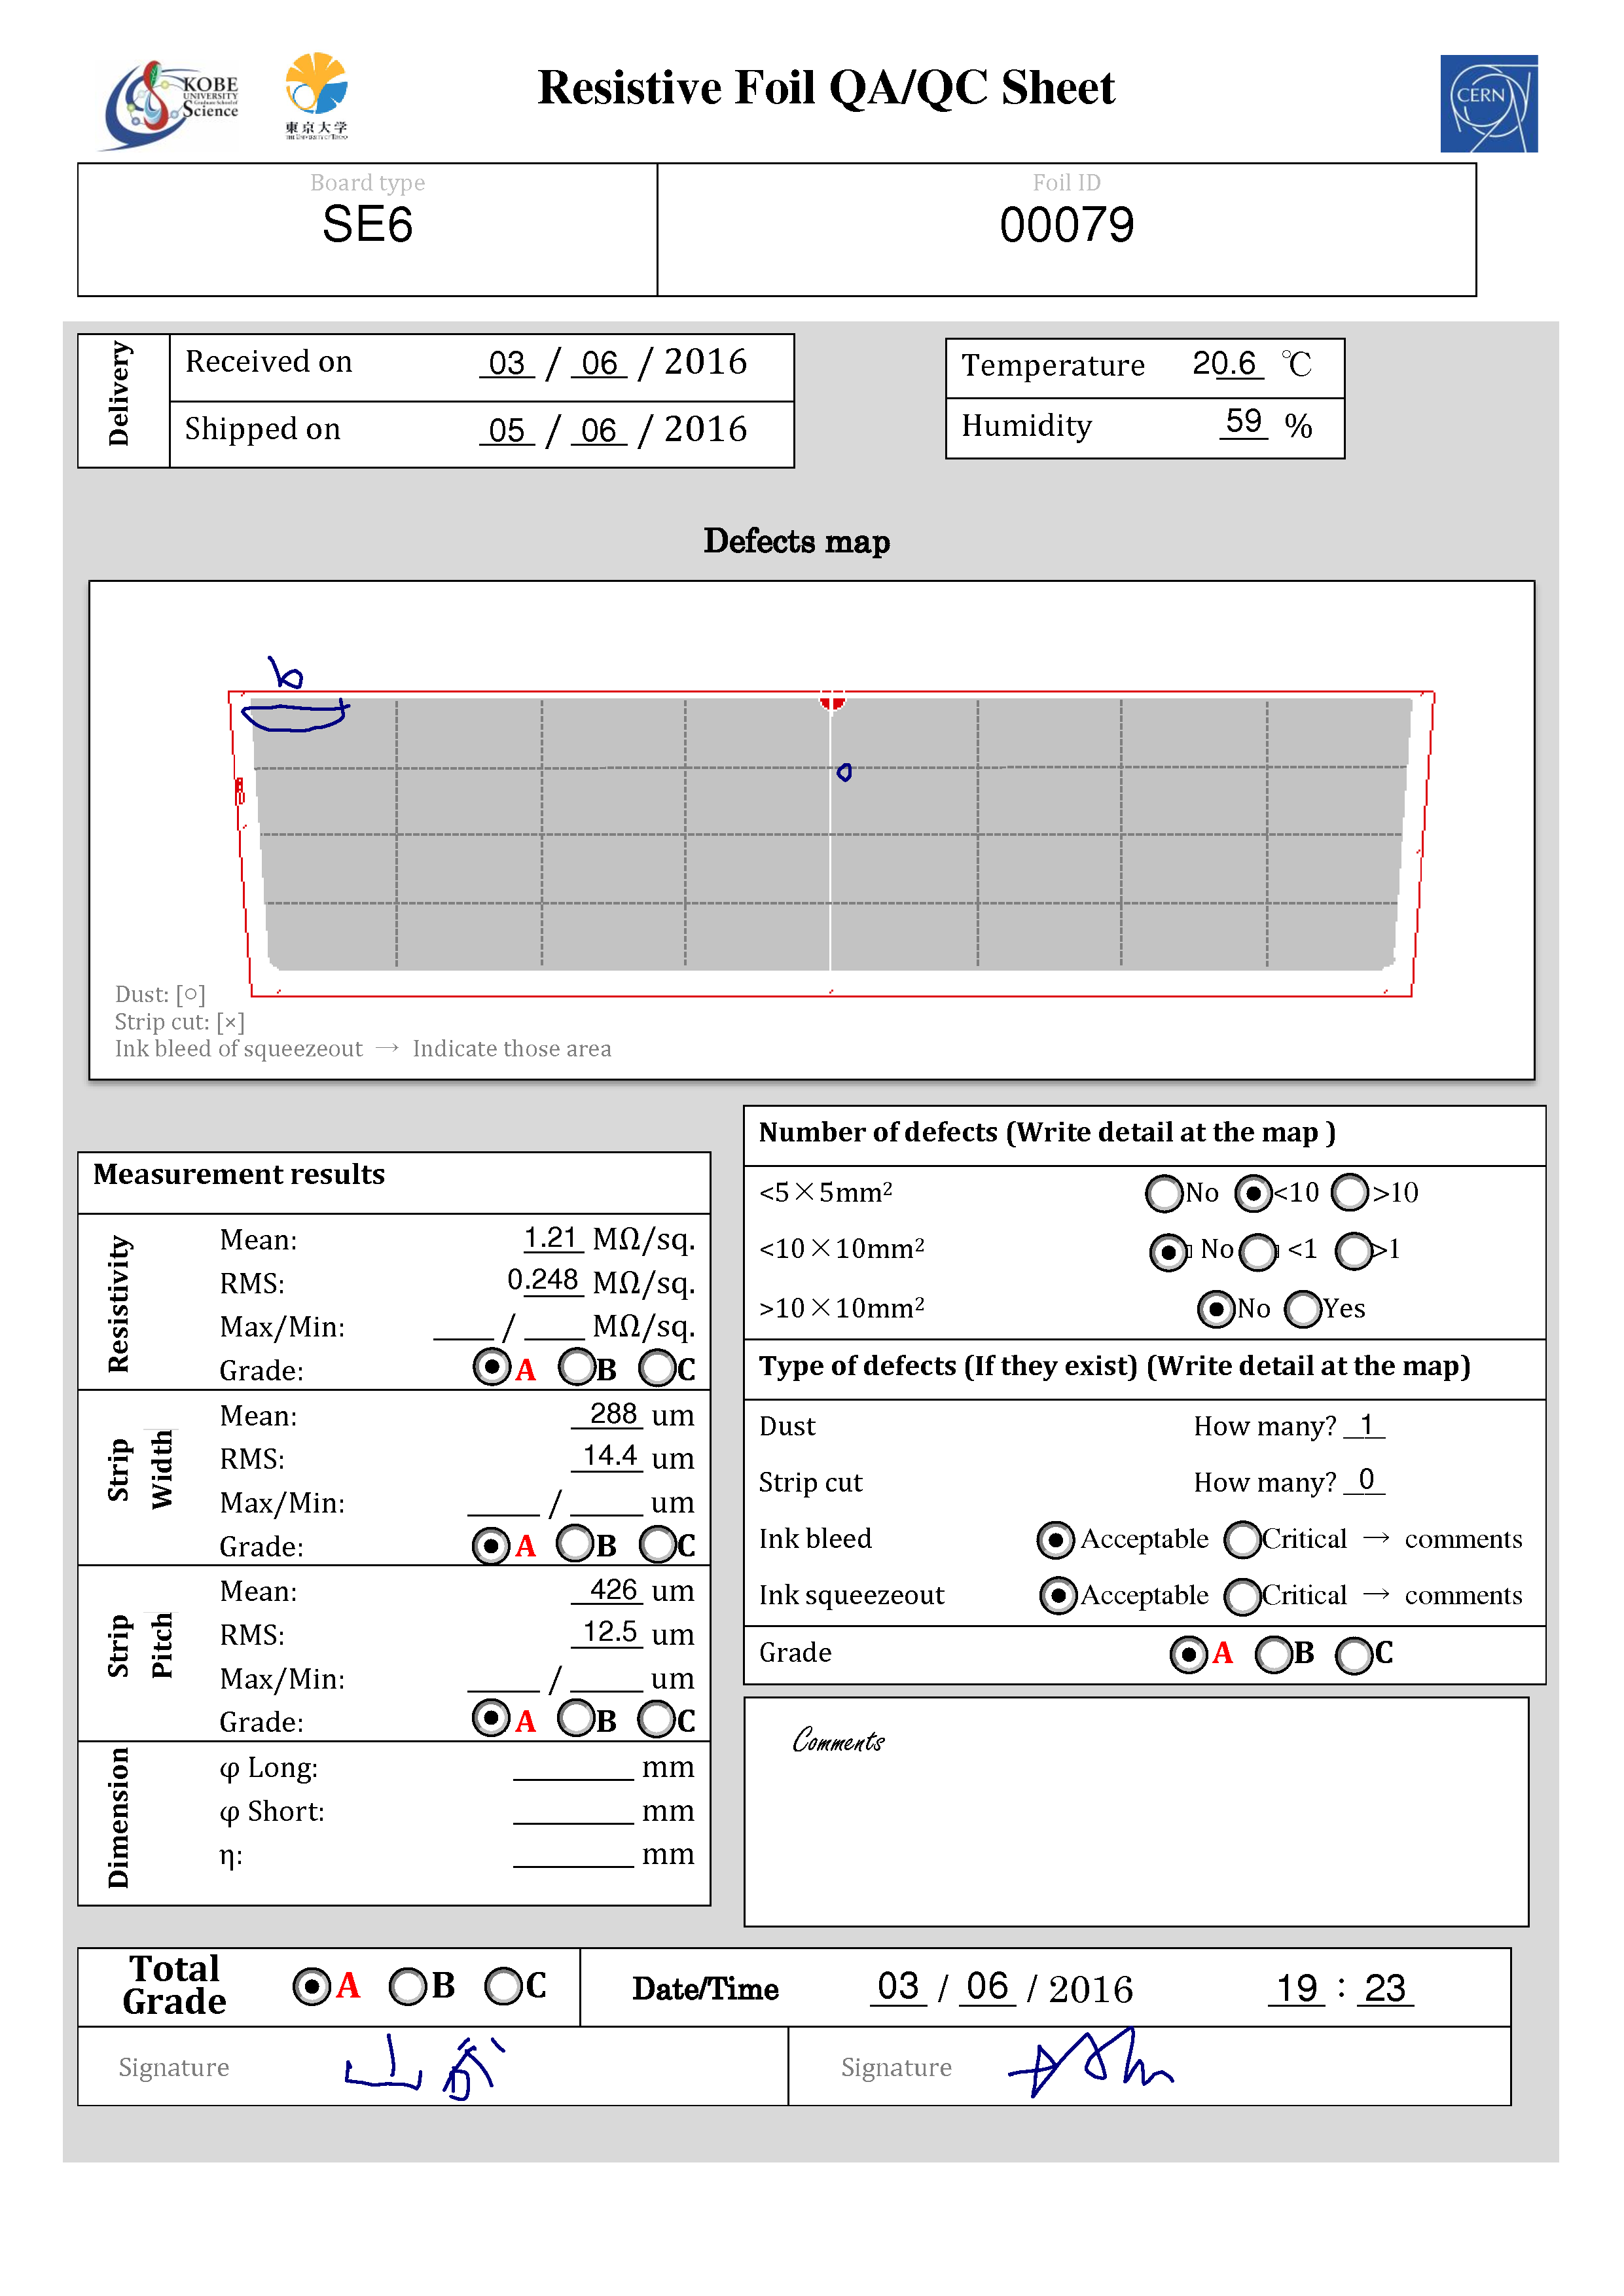Click Resistivity Mean value 1.21

pyautogui.click(x=552, y=1238)
